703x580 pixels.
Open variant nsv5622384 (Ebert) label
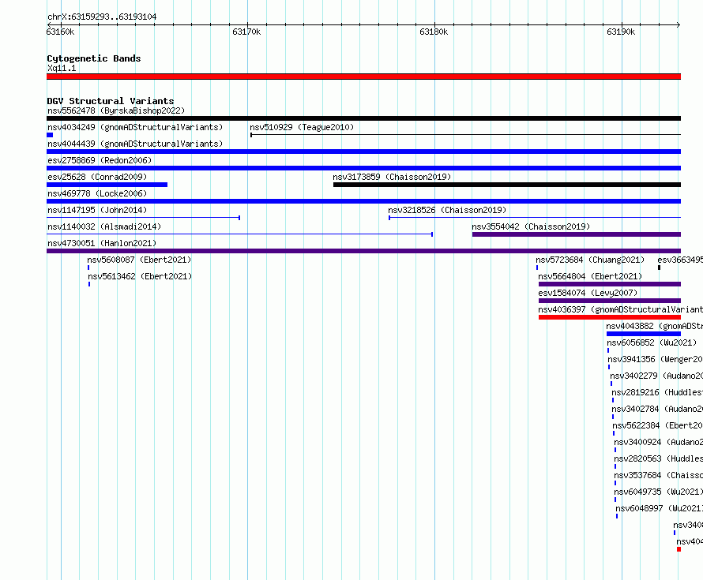pos(658,425)
